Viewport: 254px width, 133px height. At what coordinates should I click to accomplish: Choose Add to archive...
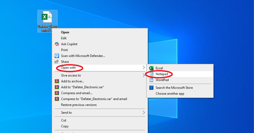(100, 81)
